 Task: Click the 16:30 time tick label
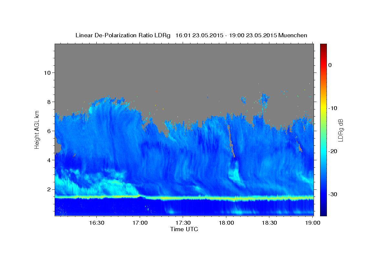coord(96,223)
